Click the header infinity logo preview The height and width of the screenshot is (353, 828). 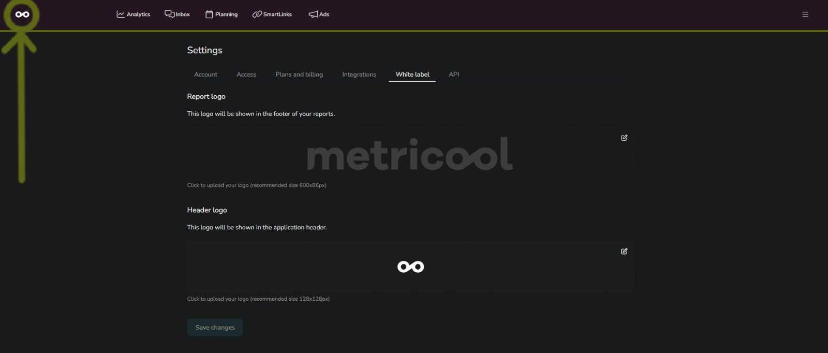click(410, 267)
